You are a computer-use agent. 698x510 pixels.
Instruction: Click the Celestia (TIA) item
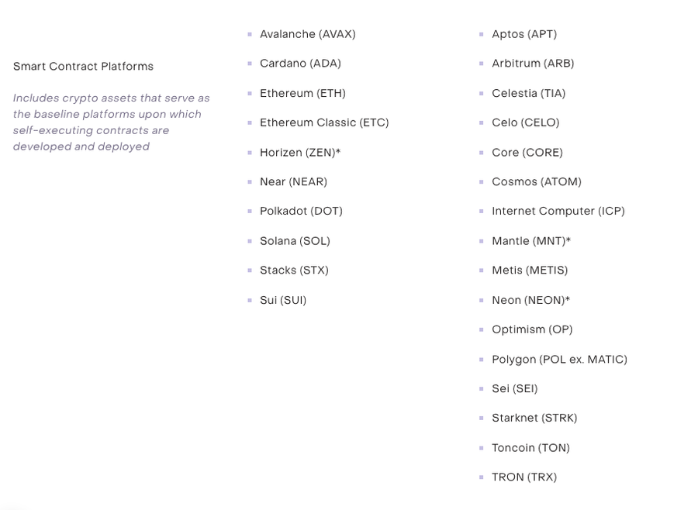point(528,93)
